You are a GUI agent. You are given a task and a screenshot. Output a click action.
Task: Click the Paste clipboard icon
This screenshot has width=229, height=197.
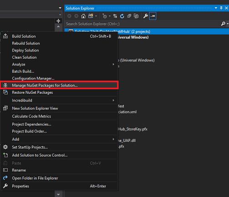(5, 163)
